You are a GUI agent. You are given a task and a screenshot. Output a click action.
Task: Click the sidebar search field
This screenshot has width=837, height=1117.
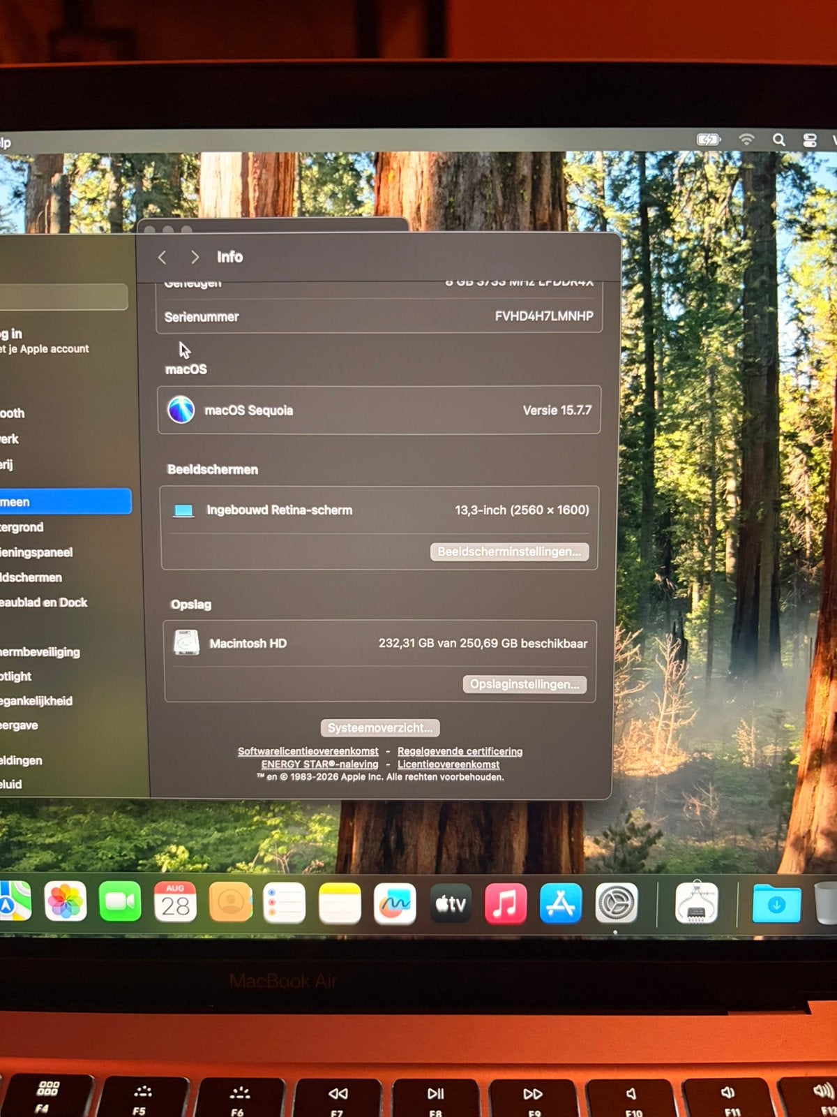click(x=63, y=297)
